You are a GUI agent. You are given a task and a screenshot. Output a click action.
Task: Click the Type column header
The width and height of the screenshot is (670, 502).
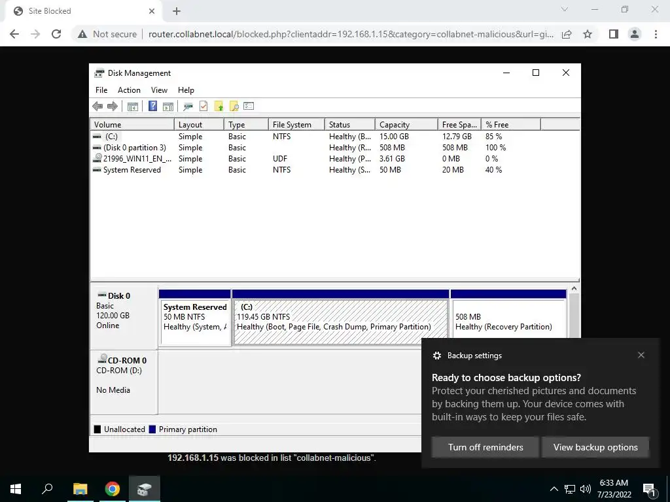click(x=246, y=125)
